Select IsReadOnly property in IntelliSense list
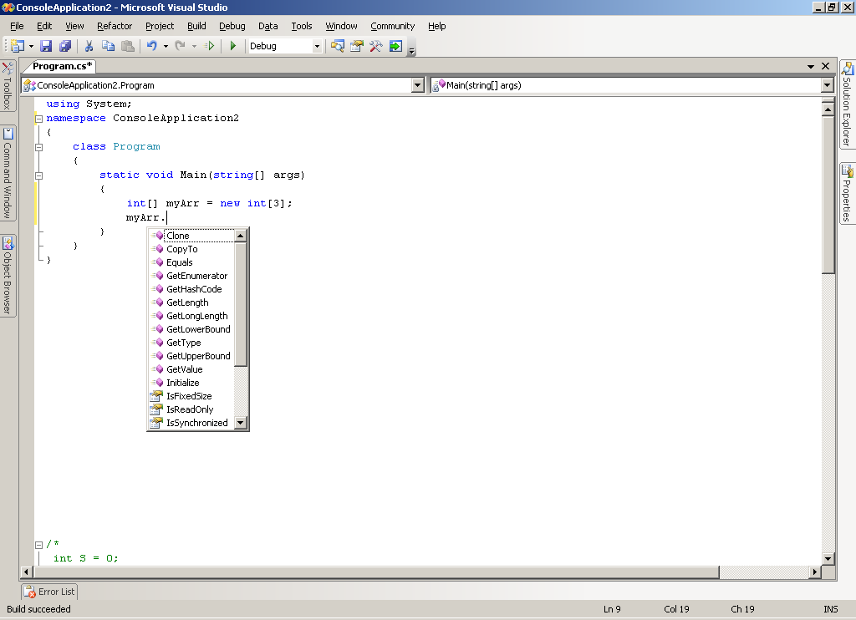Screen dimensions: 856x620 pyautogui.click(x=191, y=409)
